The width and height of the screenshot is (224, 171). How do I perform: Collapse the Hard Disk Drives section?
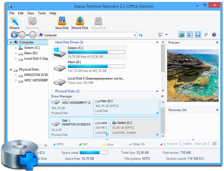[x=157, y=42]
